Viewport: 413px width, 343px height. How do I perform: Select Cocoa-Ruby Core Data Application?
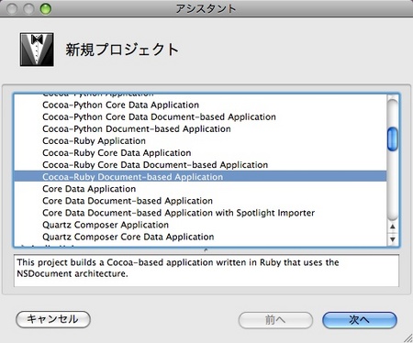(200, 152)
